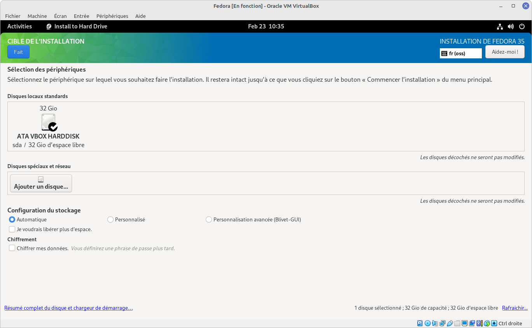
Task: Click Ajouter un disque... button
Action: pyautogui.click(x=41, y=183)
